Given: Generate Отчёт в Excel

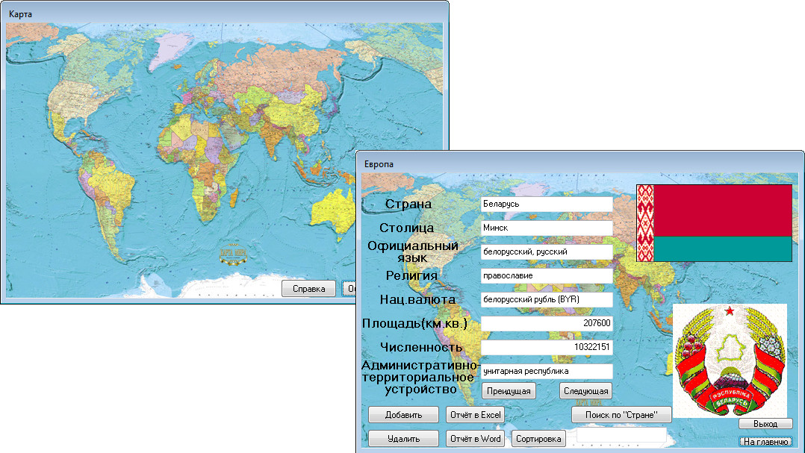Looking at the screenshot, I should coord(475,414).
